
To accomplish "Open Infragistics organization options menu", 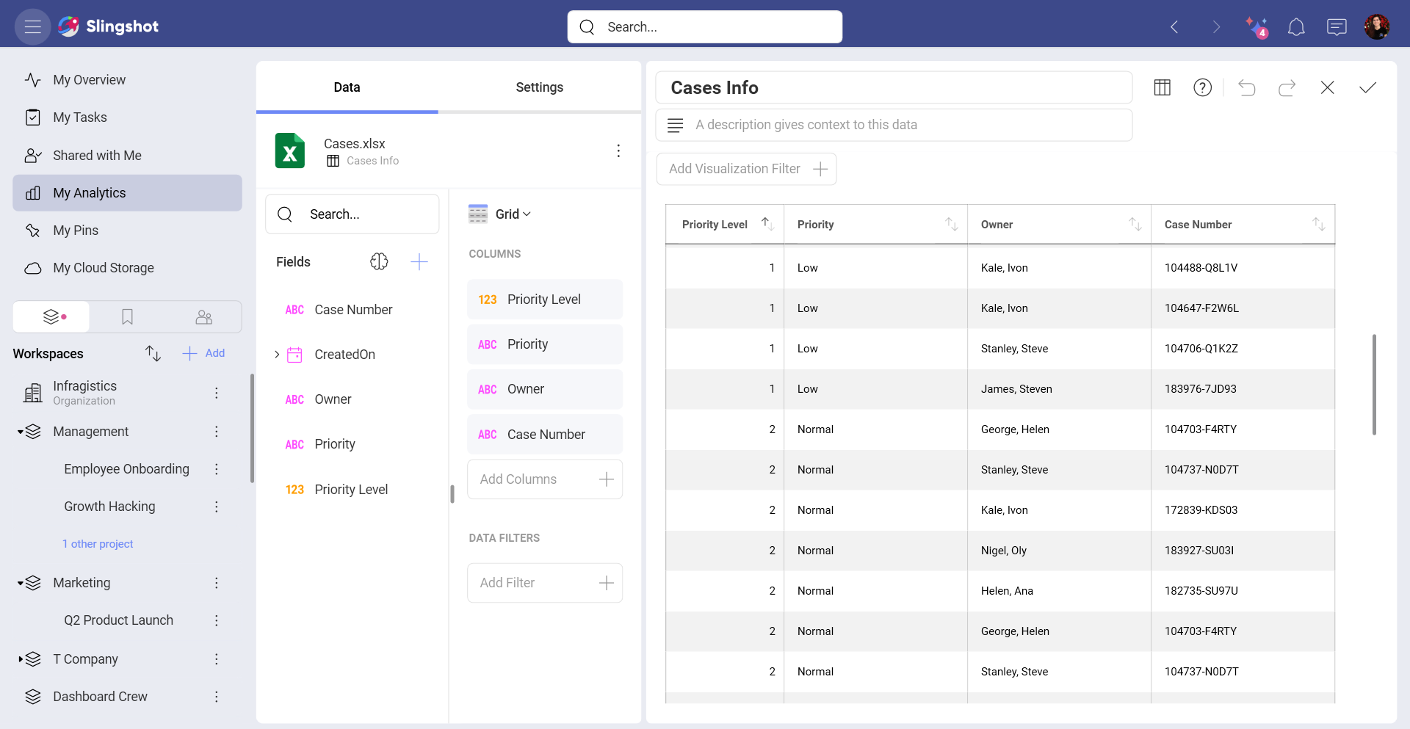I will point(217,393).
